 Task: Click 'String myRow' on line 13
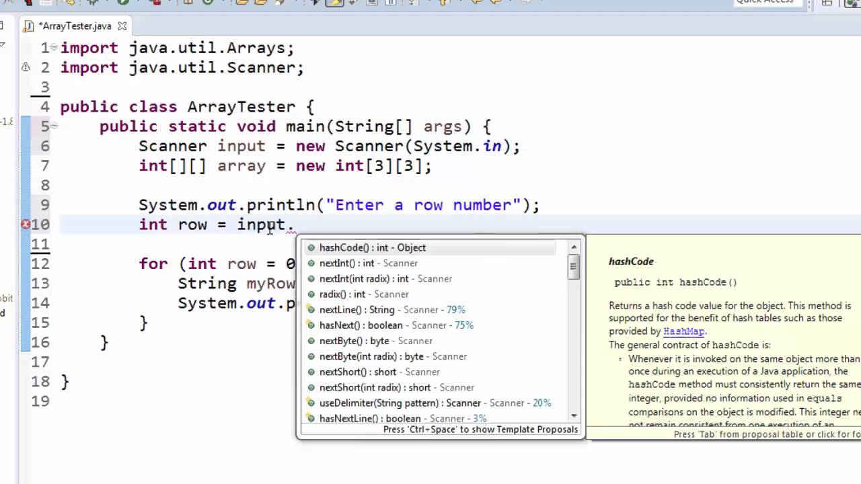tap(237, 284)
